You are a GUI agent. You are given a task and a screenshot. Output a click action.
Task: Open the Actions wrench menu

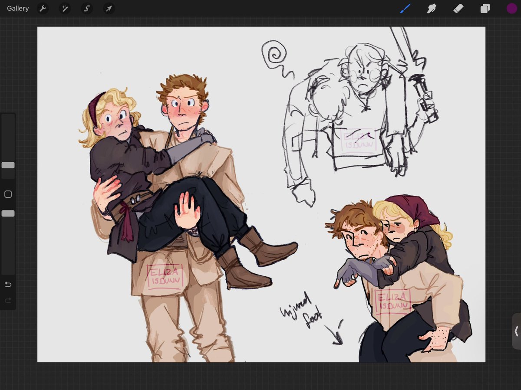43,8
